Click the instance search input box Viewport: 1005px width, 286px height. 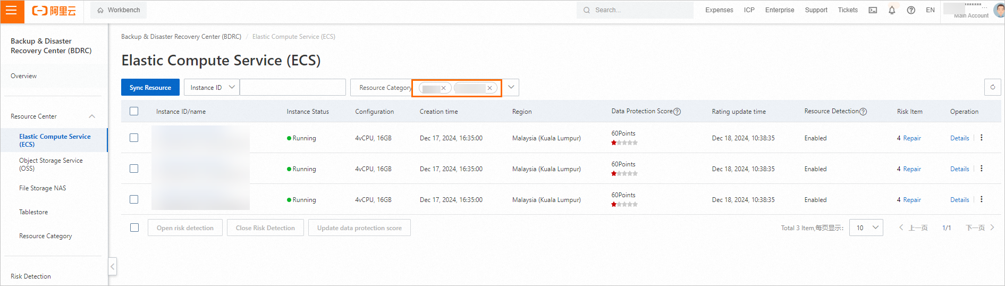click(293, 88)
